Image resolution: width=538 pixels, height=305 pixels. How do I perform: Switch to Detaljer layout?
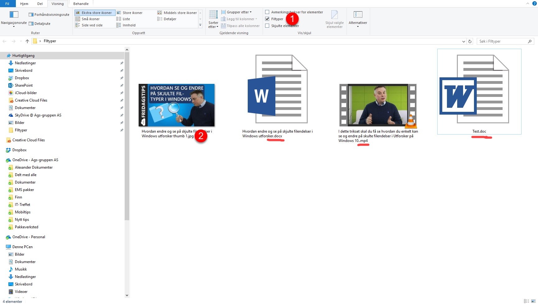(x=167, y=19)
